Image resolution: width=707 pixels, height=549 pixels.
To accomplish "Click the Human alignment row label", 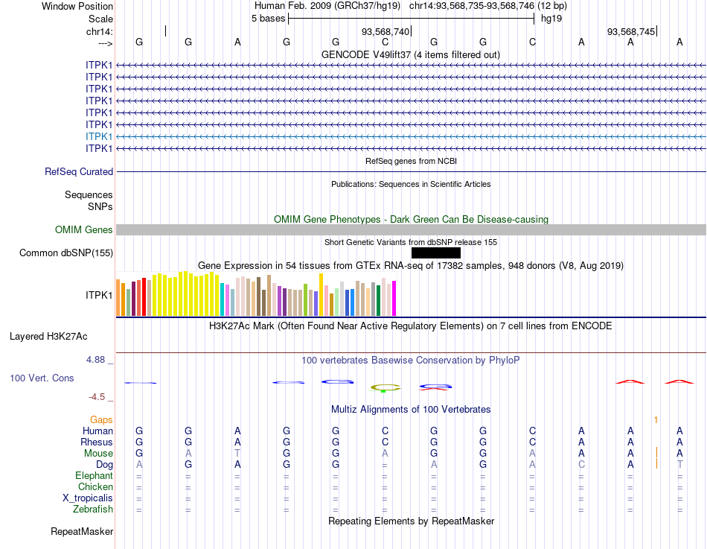I will pyautogui.click(x=97, y=431).
